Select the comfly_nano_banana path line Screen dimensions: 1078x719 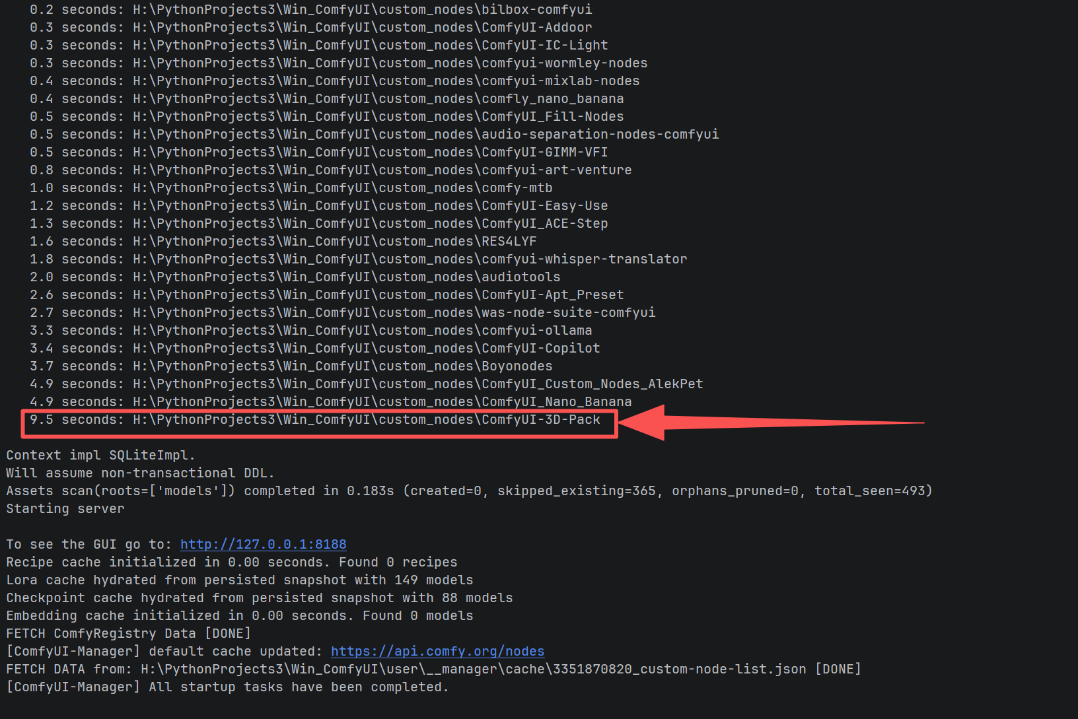pyautogui.click(x=327, y=98)
